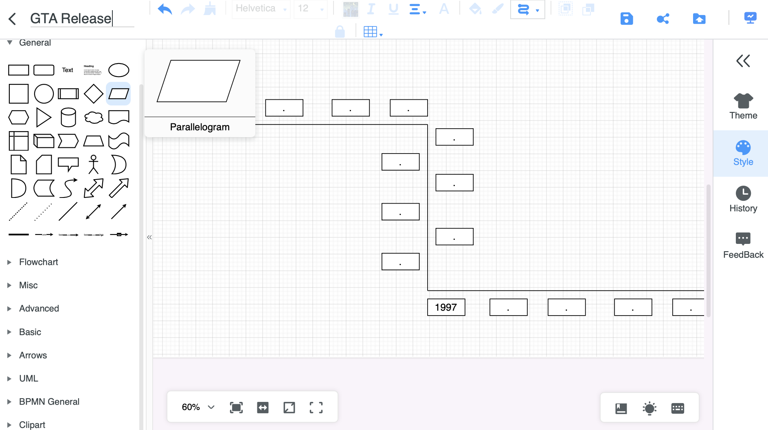Select the diamond shape

click(x=94, y=94)
